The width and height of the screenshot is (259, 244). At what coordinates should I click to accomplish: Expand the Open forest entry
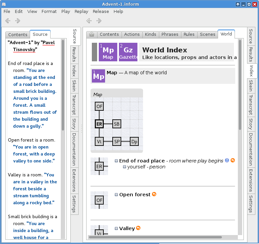click(x=116, y=195)
